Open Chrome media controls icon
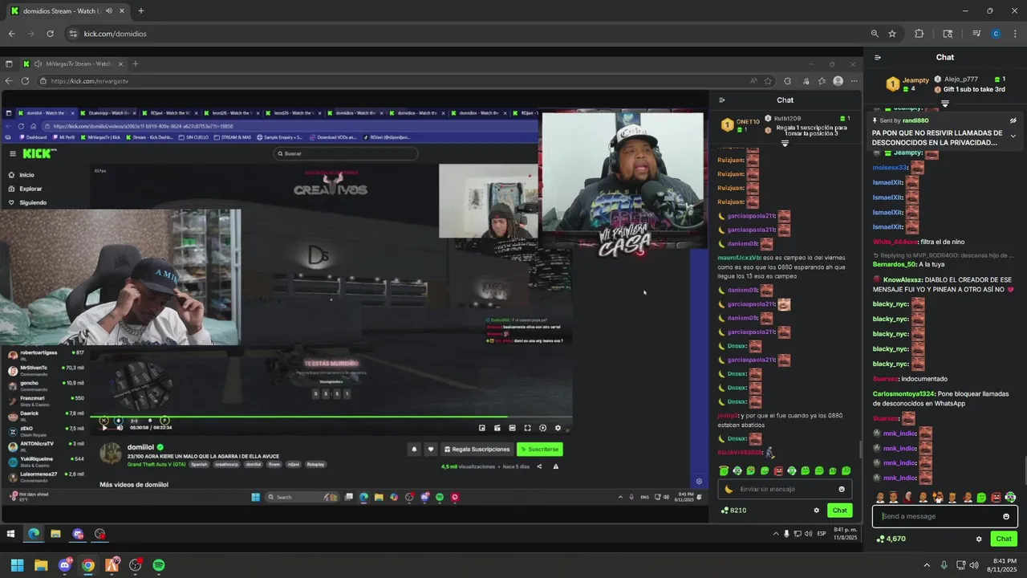1027x578 pixels. point(976,34)
